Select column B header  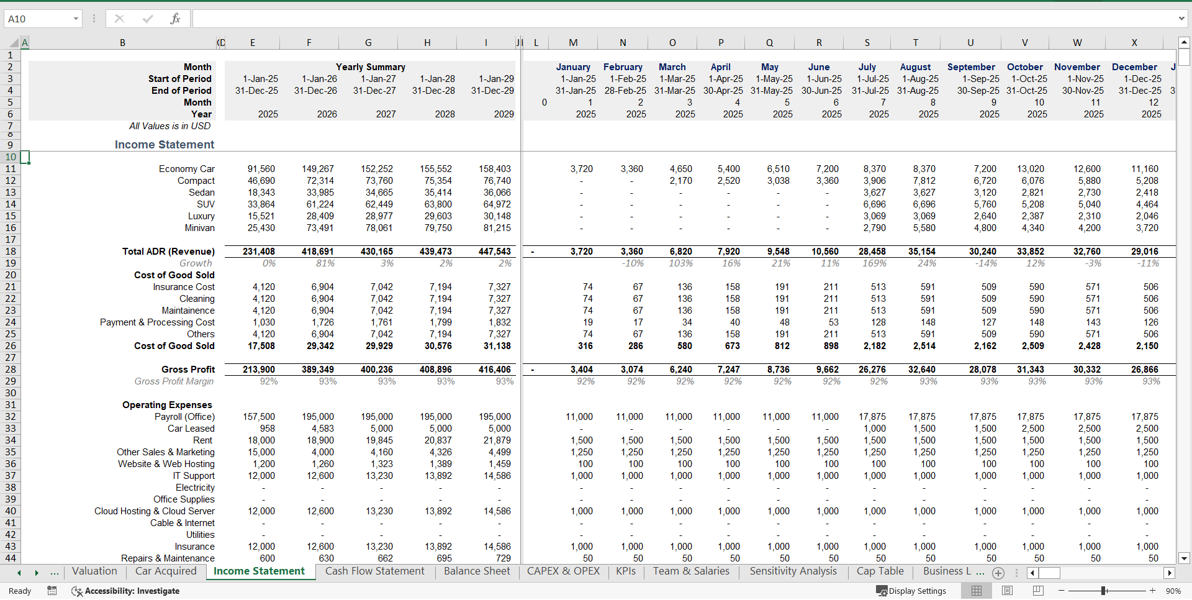122,43
